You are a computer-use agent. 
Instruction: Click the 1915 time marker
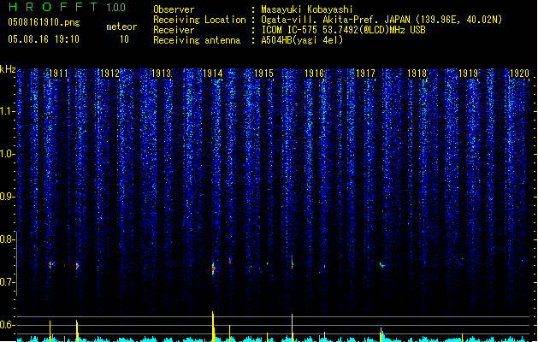click(263, 74)
